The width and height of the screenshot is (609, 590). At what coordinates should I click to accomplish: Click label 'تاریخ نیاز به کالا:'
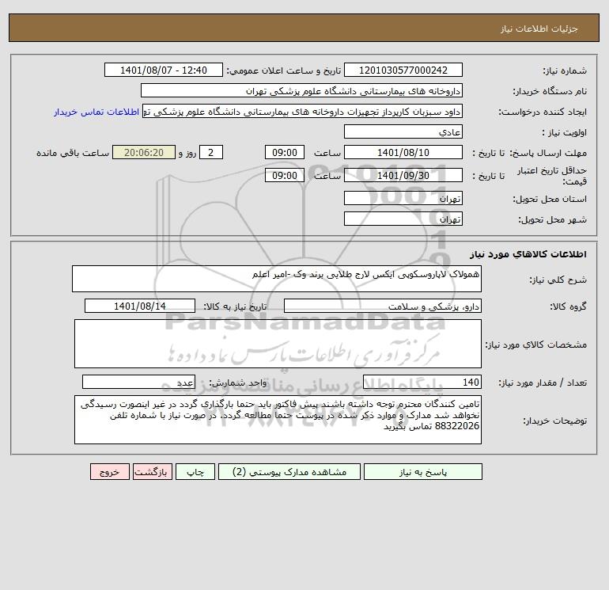click(x=236, y=306)
